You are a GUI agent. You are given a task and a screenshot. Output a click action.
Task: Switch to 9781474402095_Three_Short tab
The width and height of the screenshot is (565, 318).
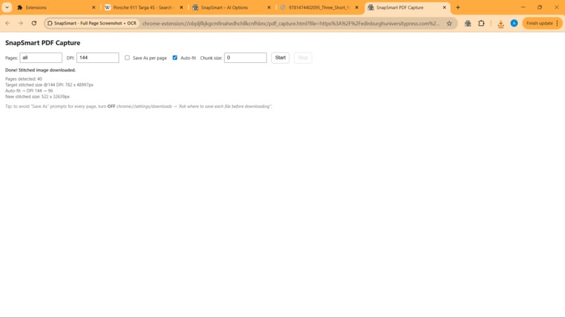pos(319,8)
